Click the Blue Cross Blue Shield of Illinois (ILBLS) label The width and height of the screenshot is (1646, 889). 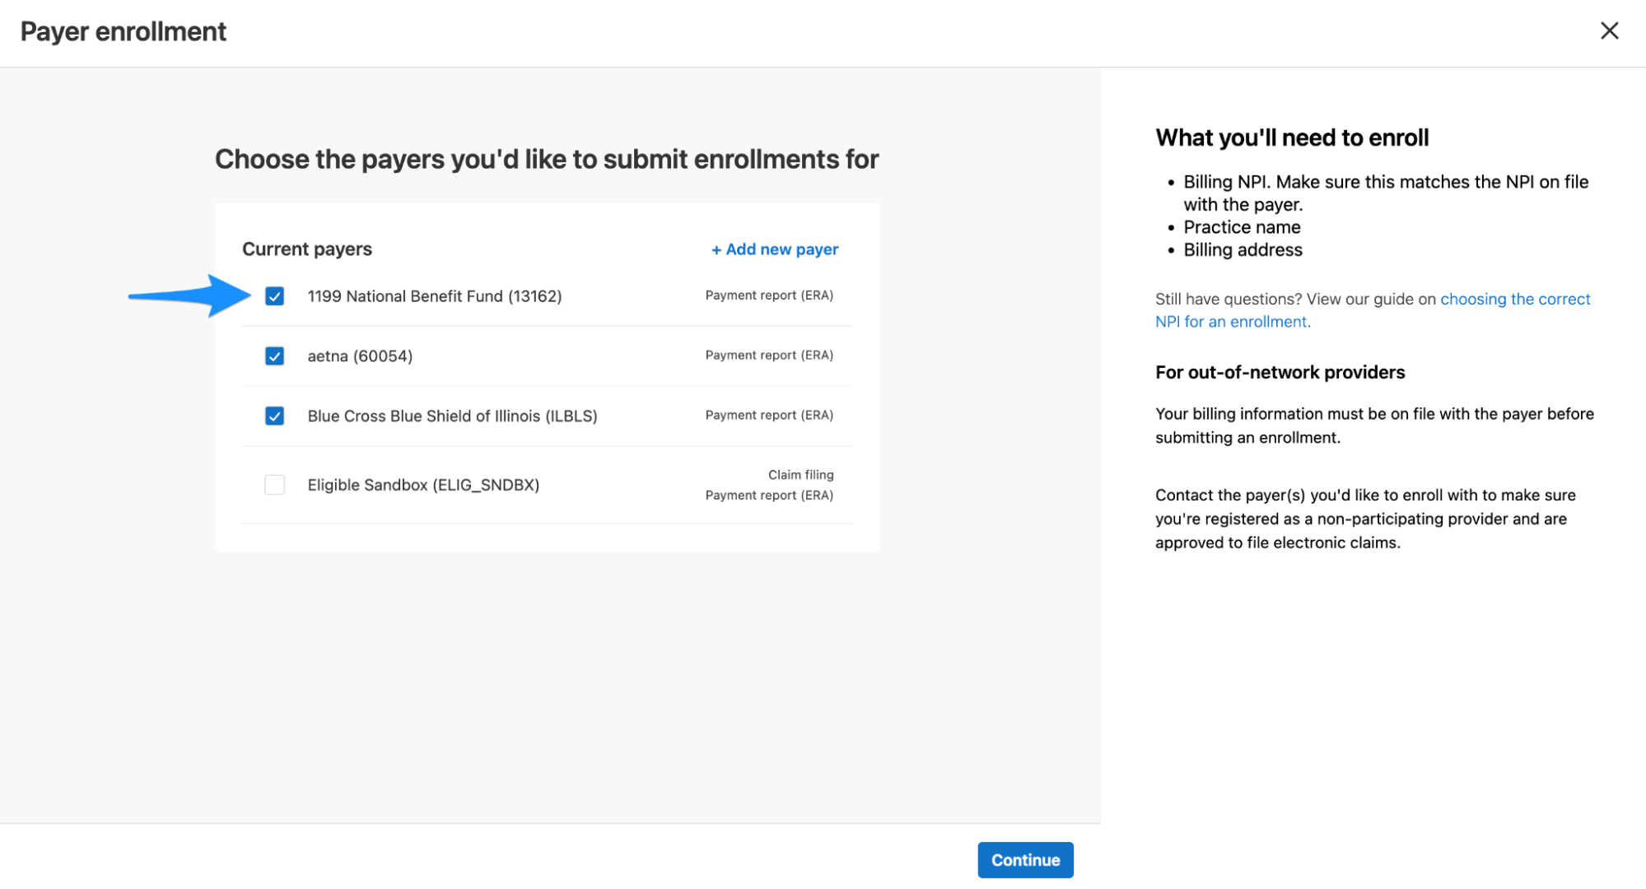click(452, 416)
